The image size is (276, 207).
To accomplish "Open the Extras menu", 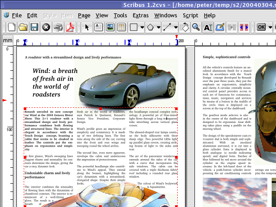I will pyautogui.click(x=141, y=15).
